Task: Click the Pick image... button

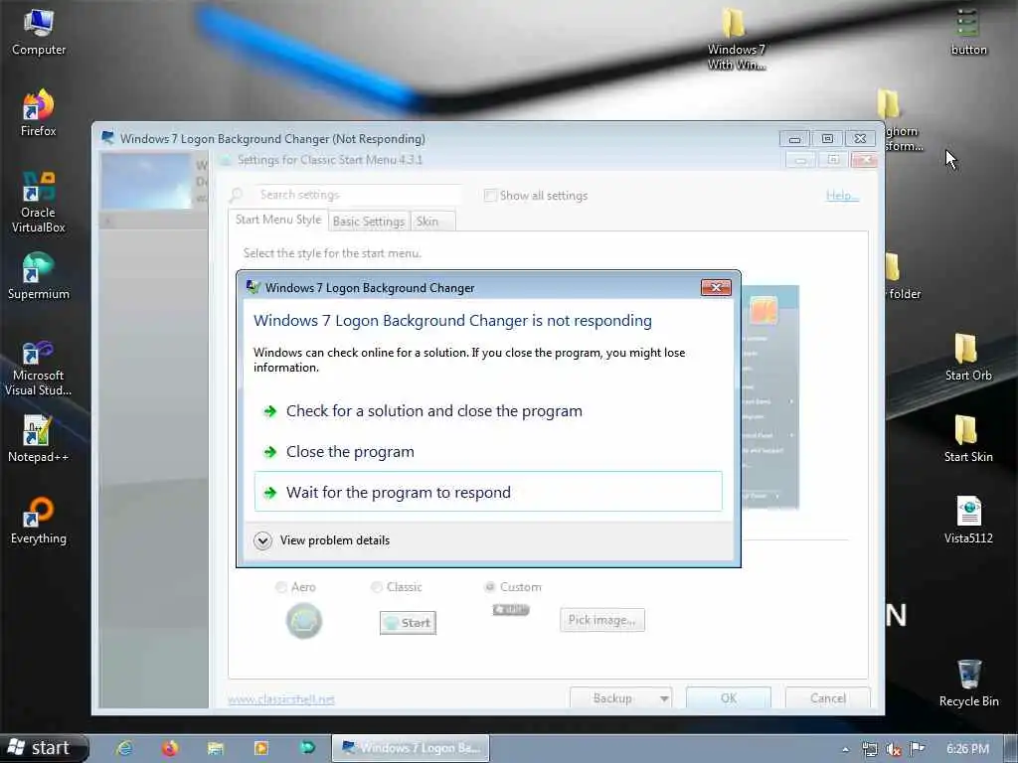Action: (601, 620)
